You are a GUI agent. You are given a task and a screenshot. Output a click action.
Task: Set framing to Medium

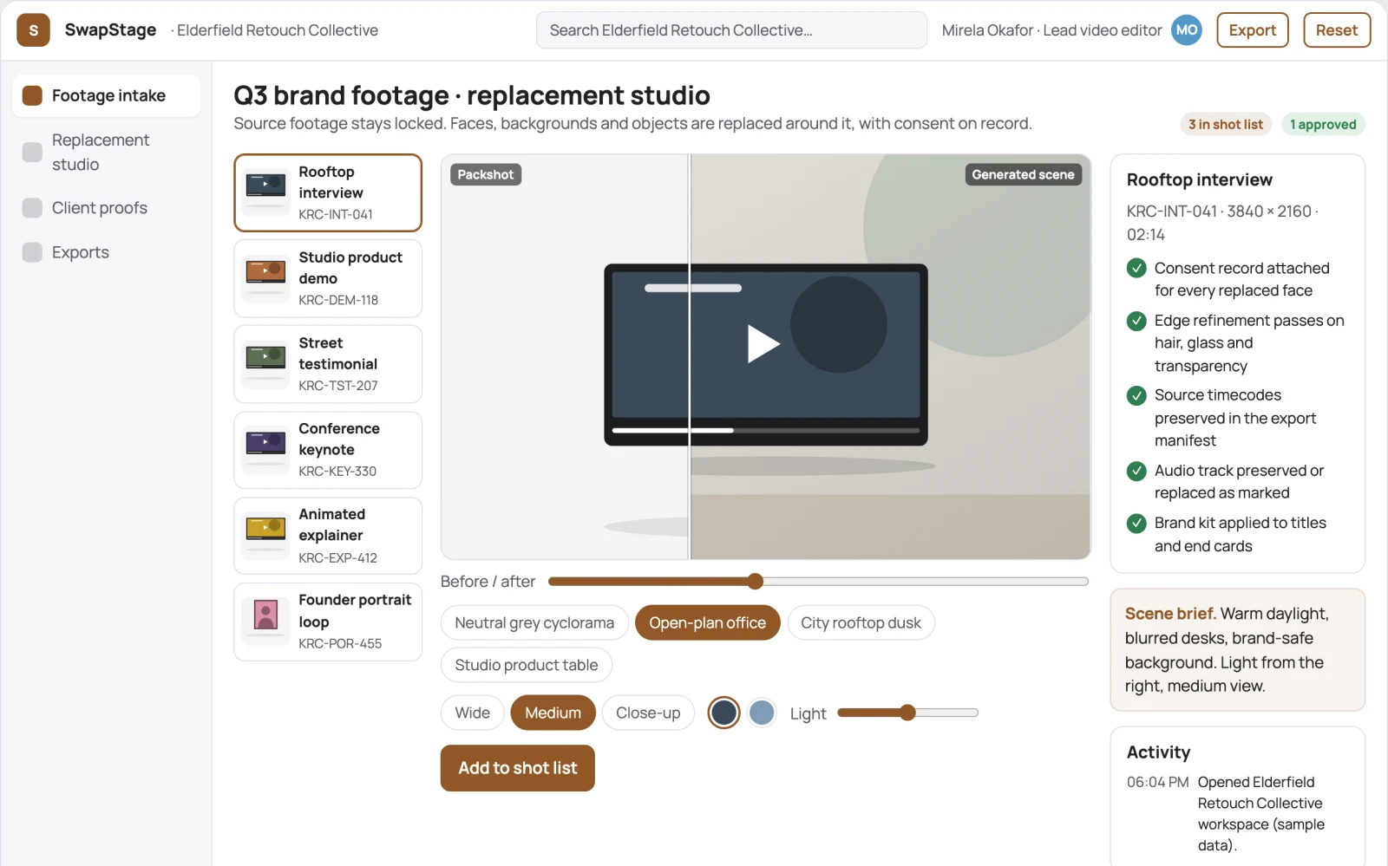553,713
